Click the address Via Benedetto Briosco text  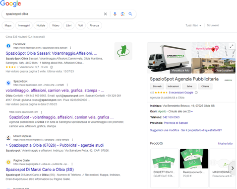click(x=188, y=106)
